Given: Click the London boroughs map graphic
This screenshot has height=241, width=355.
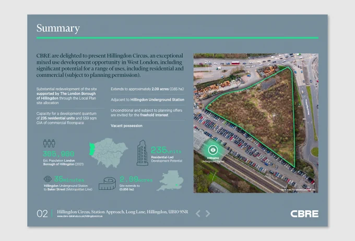Looking at the screenshot, I should [109, 153].
